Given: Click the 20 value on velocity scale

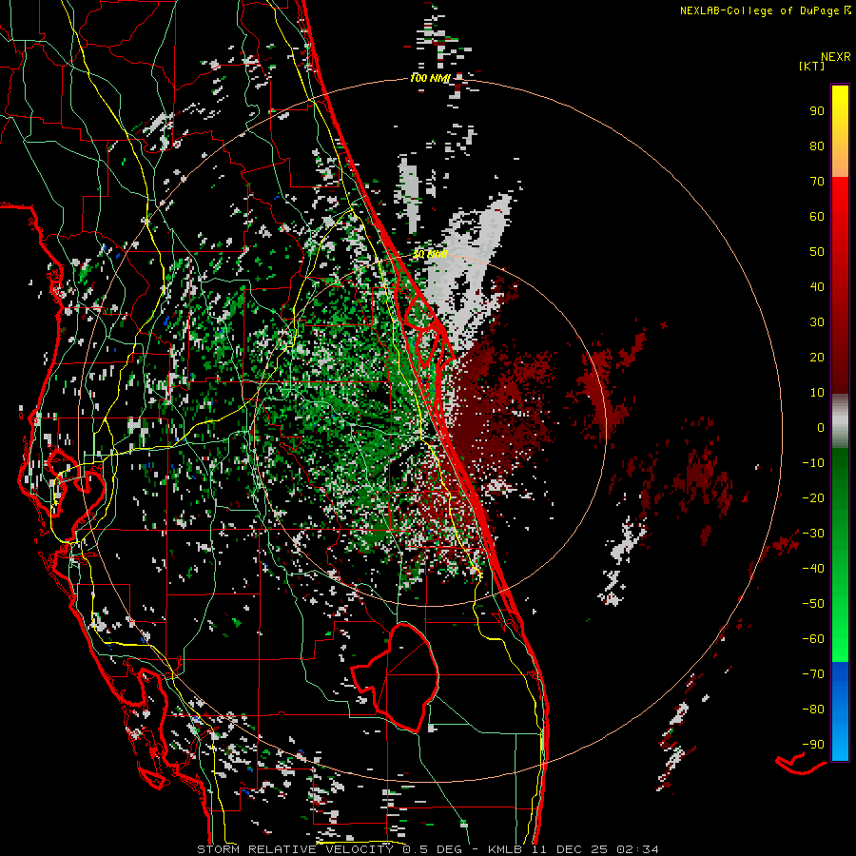Looking at the screenshot, I should pos(817,357).
